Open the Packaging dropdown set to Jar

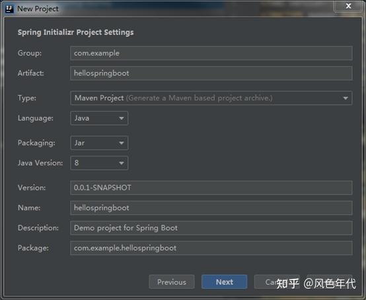(x=99, y=143)
